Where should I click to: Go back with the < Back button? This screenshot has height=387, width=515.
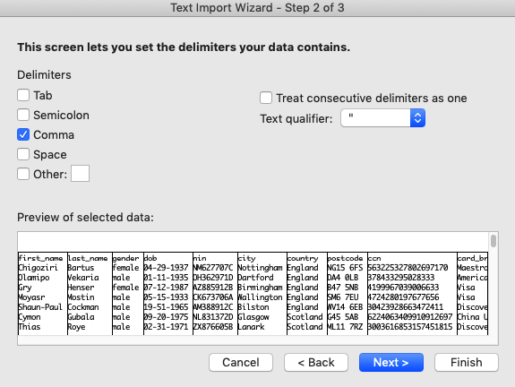click(x=316, y=362)
